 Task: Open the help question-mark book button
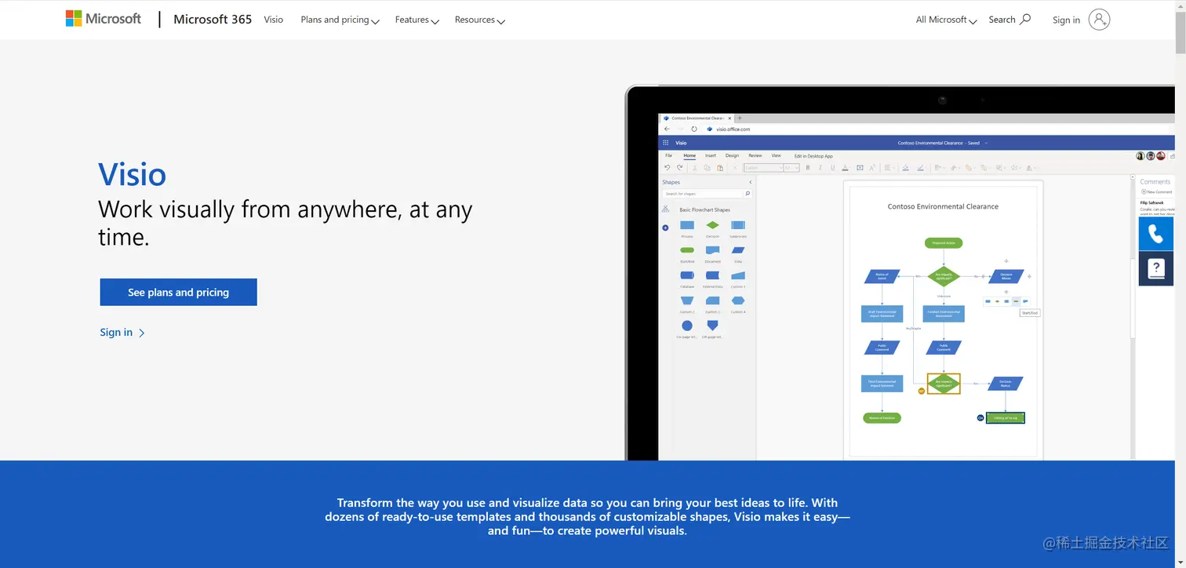coord(1155,269)
